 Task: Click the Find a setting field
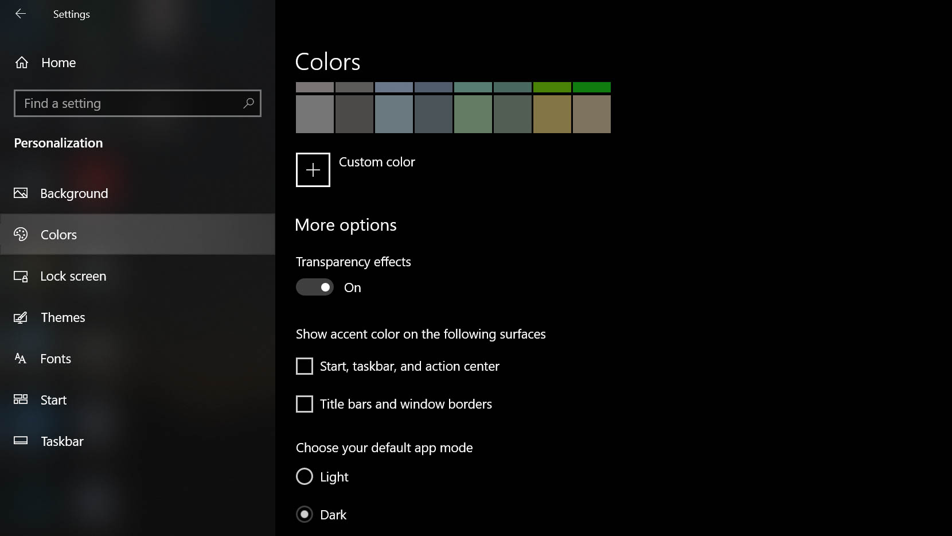click(138, 103)
